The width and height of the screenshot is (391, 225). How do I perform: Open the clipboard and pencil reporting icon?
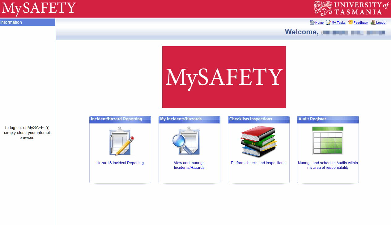(x=121, y=141)
